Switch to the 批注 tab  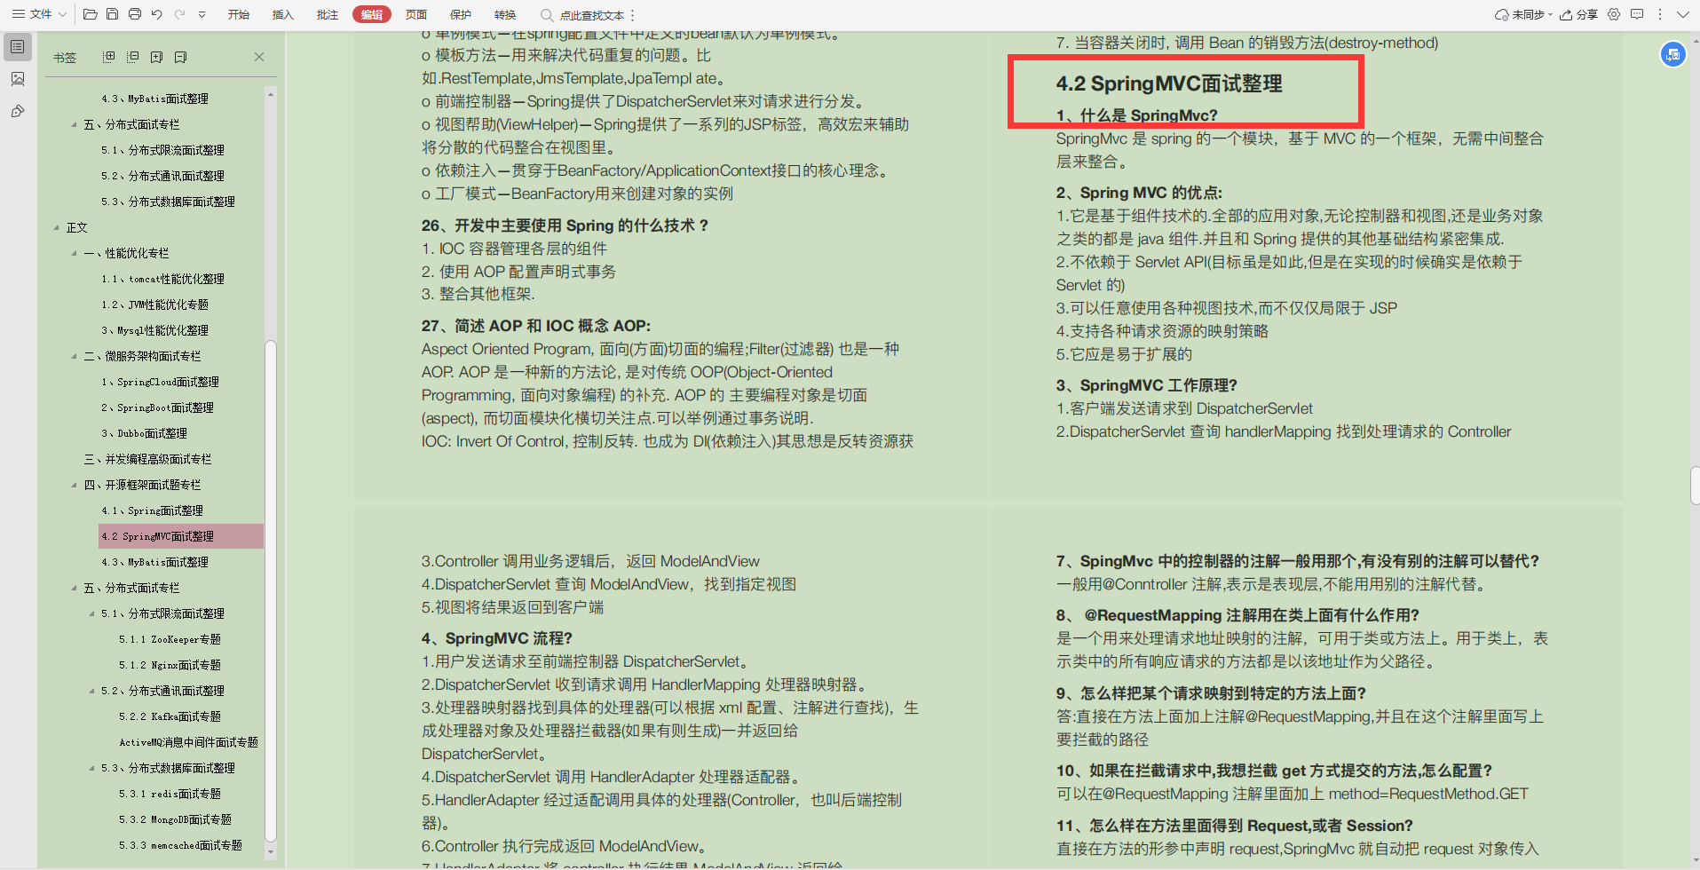(328, 14)
